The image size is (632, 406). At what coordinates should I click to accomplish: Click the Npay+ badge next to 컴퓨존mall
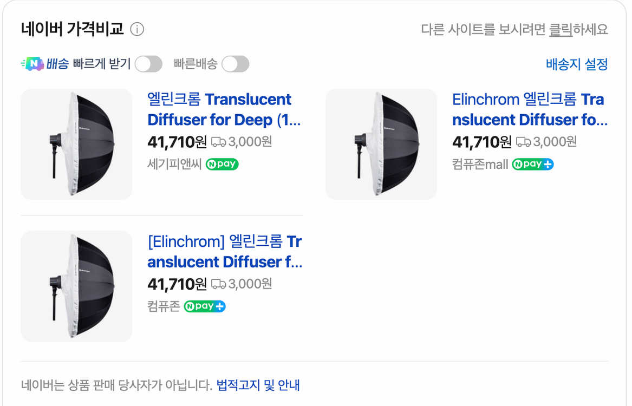point(532,165)
